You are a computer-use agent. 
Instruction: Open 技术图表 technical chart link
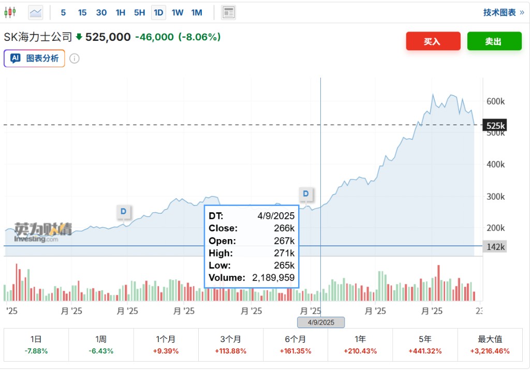pos(503,12)
